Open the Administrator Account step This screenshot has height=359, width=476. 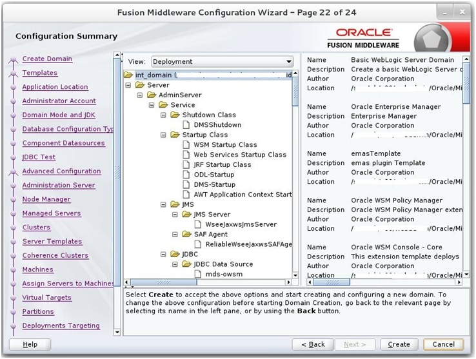tap(59, 101)
